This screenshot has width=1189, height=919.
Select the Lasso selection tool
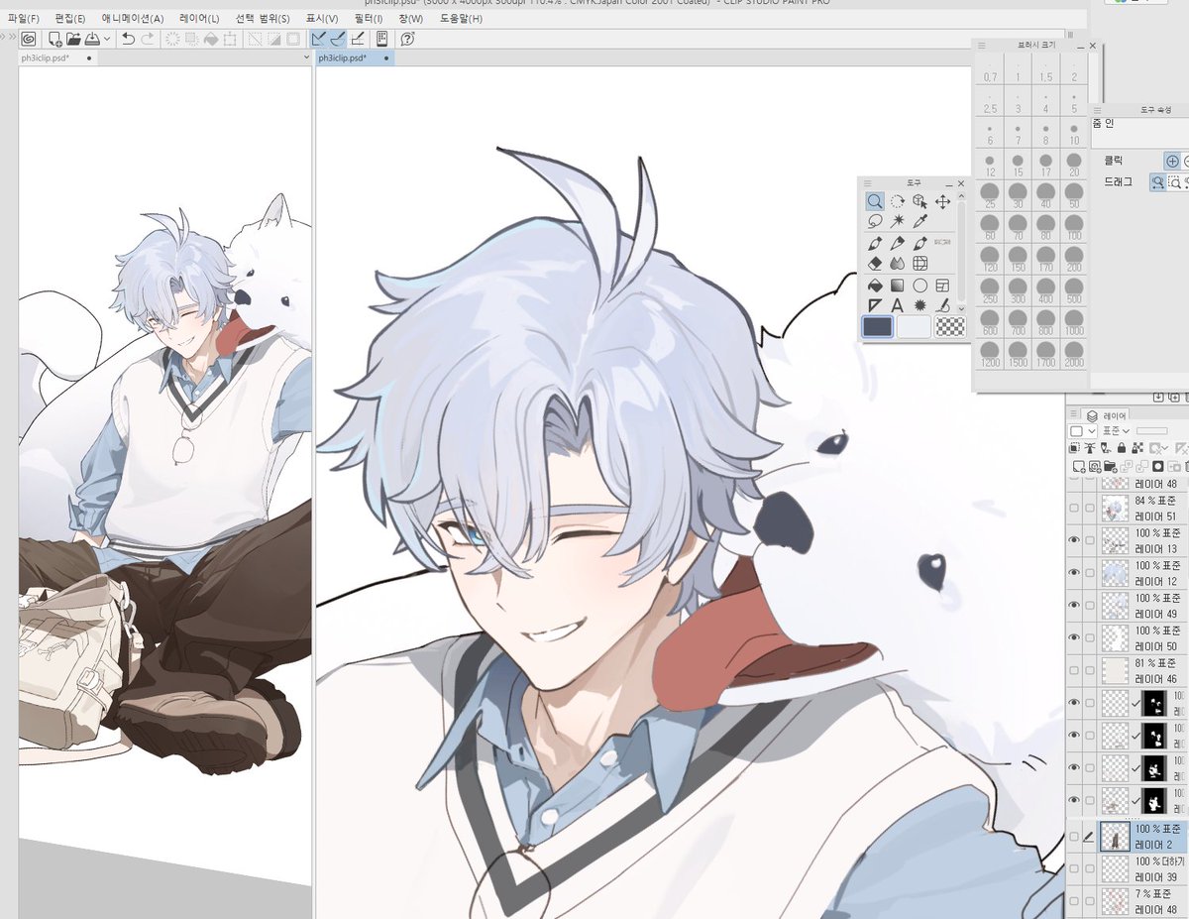pyautogui.click(x=875, y=221)
